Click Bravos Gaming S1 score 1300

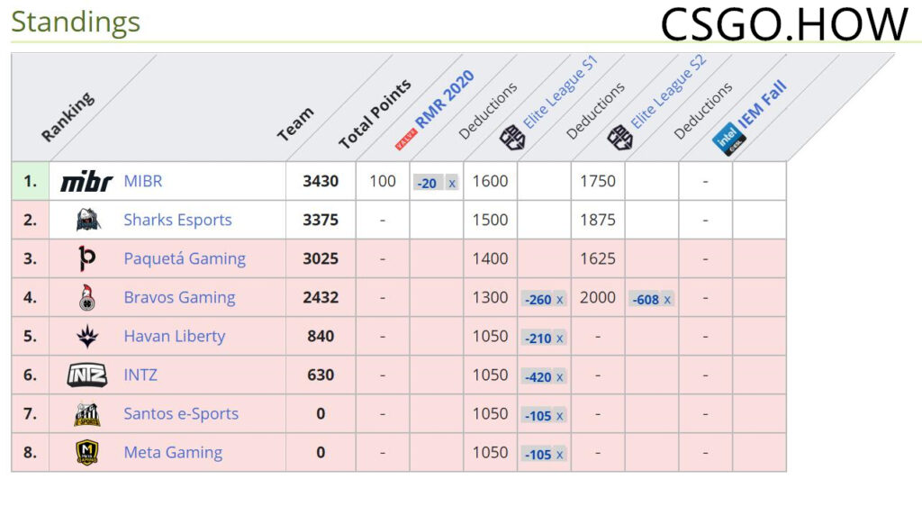[x=491, y=298]
